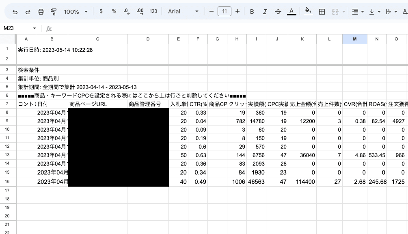Select column H header
Screen dimensions: 408x234
[237, 39]
